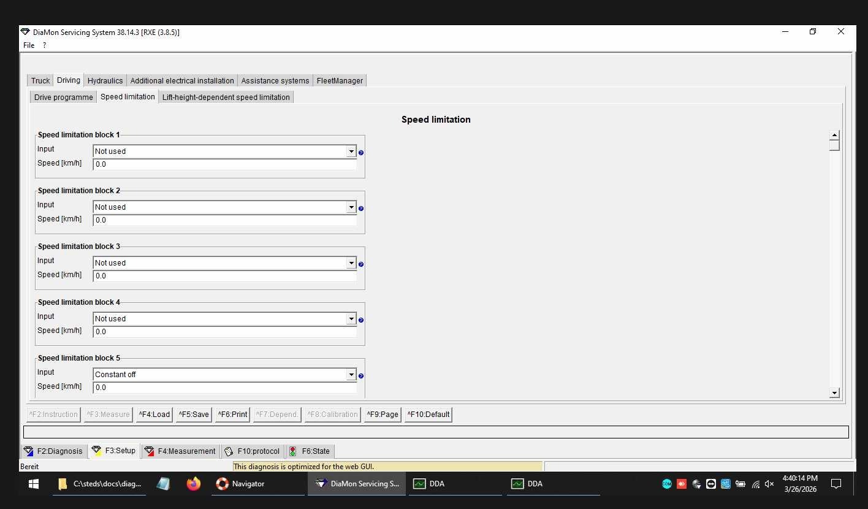The image size is (868, 509).
Task: Click Speed [km/h] field of block 2
Action: point(225,221)
